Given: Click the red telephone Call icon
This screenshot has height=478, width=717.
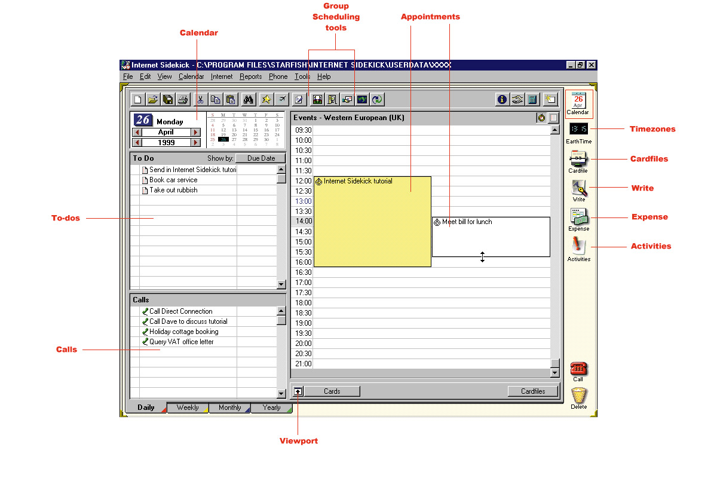Looking at the screenshot, I should point(578,368).
